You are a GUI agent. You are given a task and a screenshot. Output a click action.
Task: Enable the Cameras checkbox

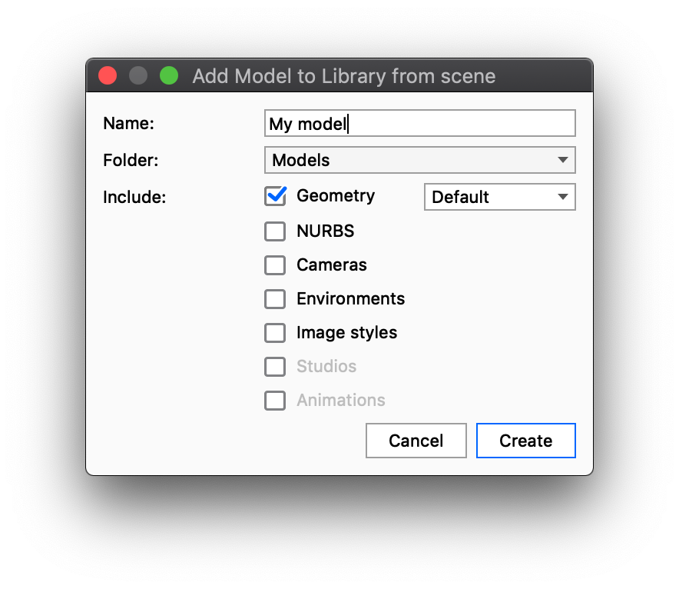point(275,265)
